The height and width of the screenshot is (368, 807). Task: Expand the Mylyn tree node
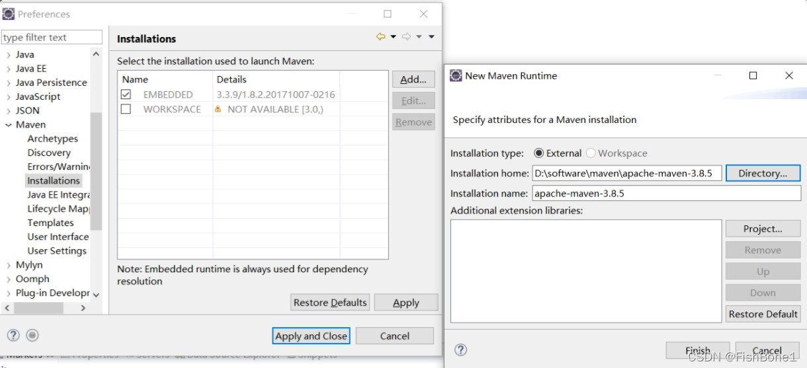[x=9, y=265]
